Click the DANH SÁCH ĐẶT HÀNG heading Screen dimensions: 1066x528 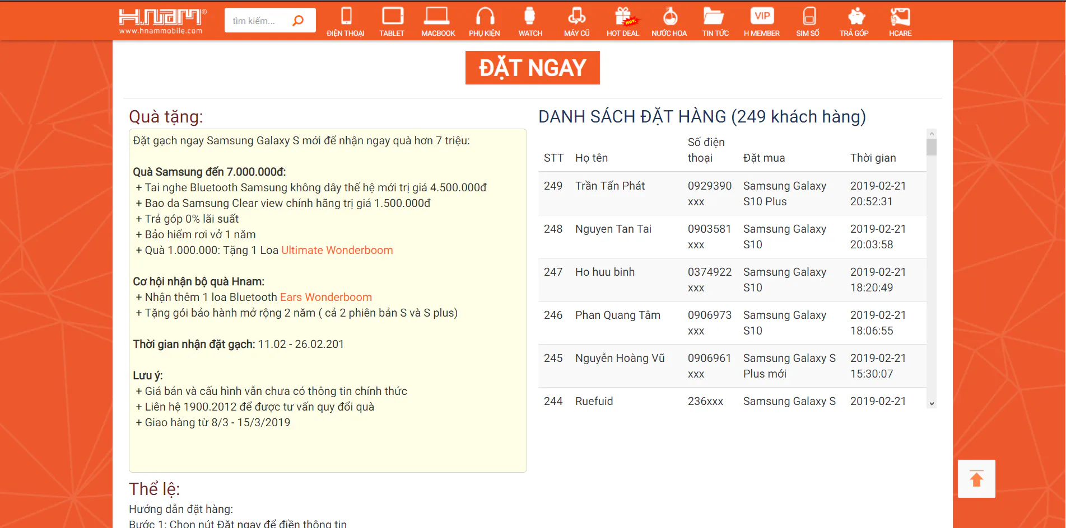click(x=702, y=116)
